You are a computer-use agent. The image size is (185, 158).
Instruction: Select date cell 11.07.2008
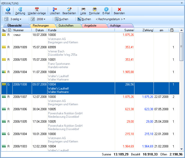39,72
